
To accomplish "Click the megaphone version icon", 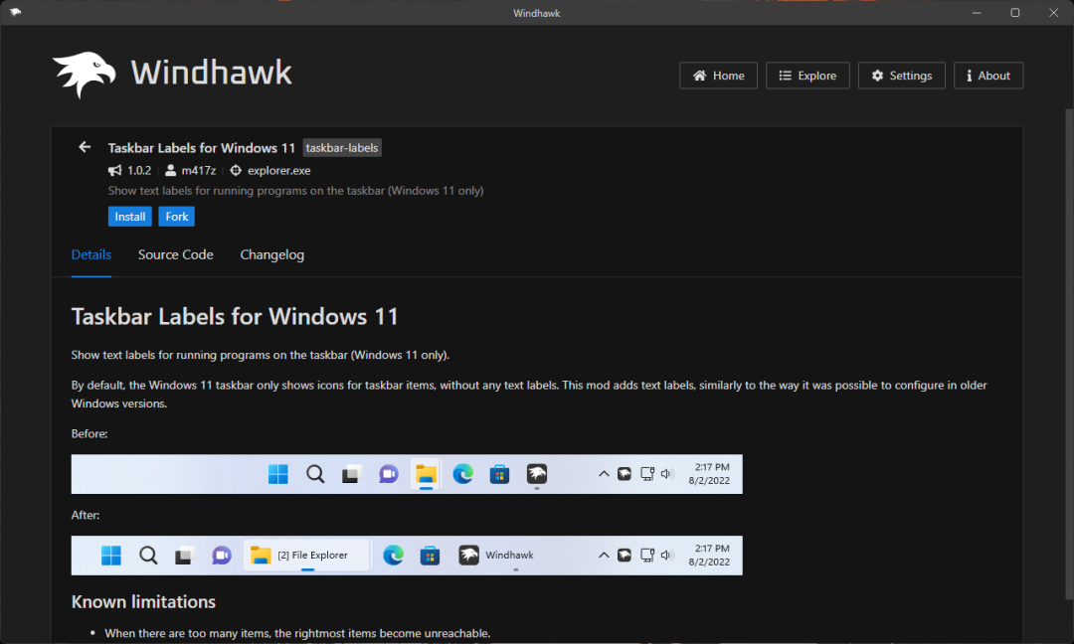I will [x=115, y=170].
